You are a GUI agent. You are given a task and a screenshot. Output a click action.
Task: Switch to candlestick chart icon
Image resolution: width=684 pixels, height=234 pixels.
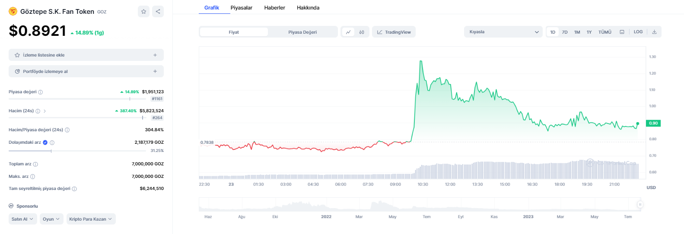362,32
